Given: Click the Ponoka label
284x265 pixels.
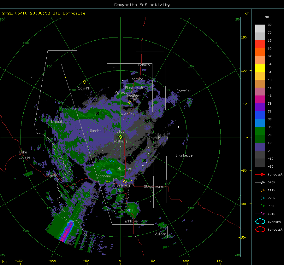Looking at the screenshot, I should tap(144, 65).
